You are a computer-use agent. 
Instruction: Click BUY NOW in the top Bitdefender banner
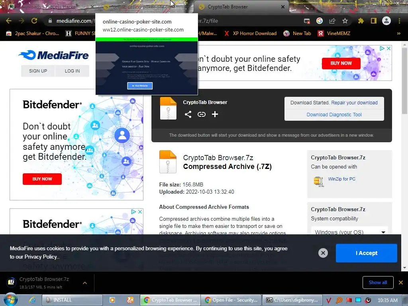(341, 63)
